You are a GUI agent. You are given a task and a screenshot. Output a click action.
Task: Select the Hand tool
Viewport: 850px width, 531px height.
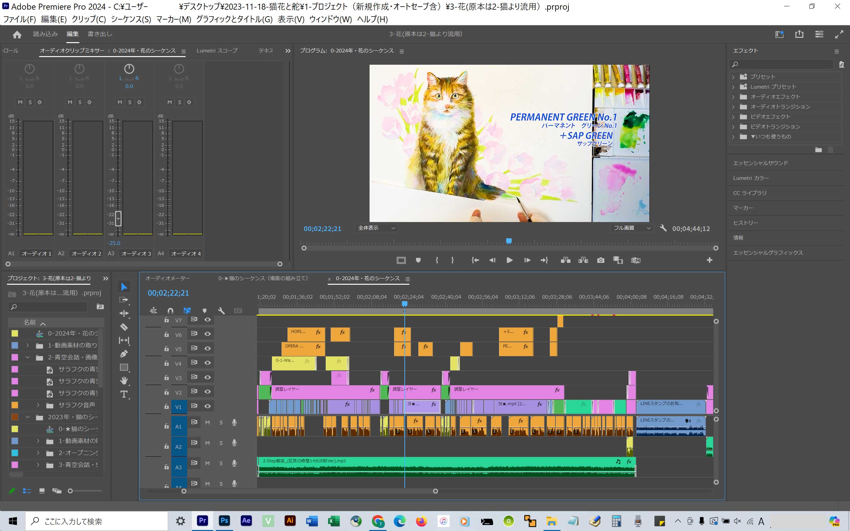124,381
